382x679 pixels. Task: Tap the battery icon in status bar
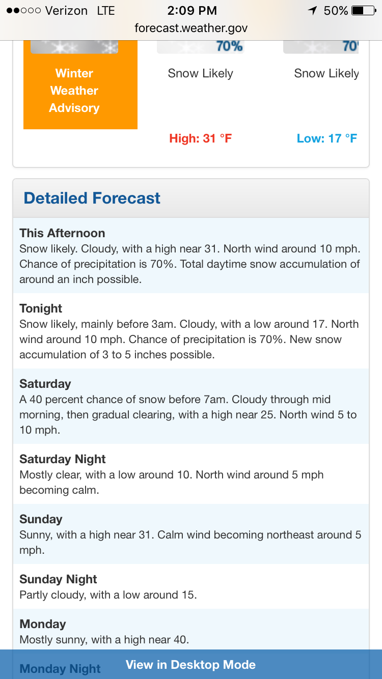[x=363, y=11]
